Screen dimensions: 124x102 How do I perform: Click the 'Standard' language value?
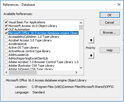tap(38, 92)
